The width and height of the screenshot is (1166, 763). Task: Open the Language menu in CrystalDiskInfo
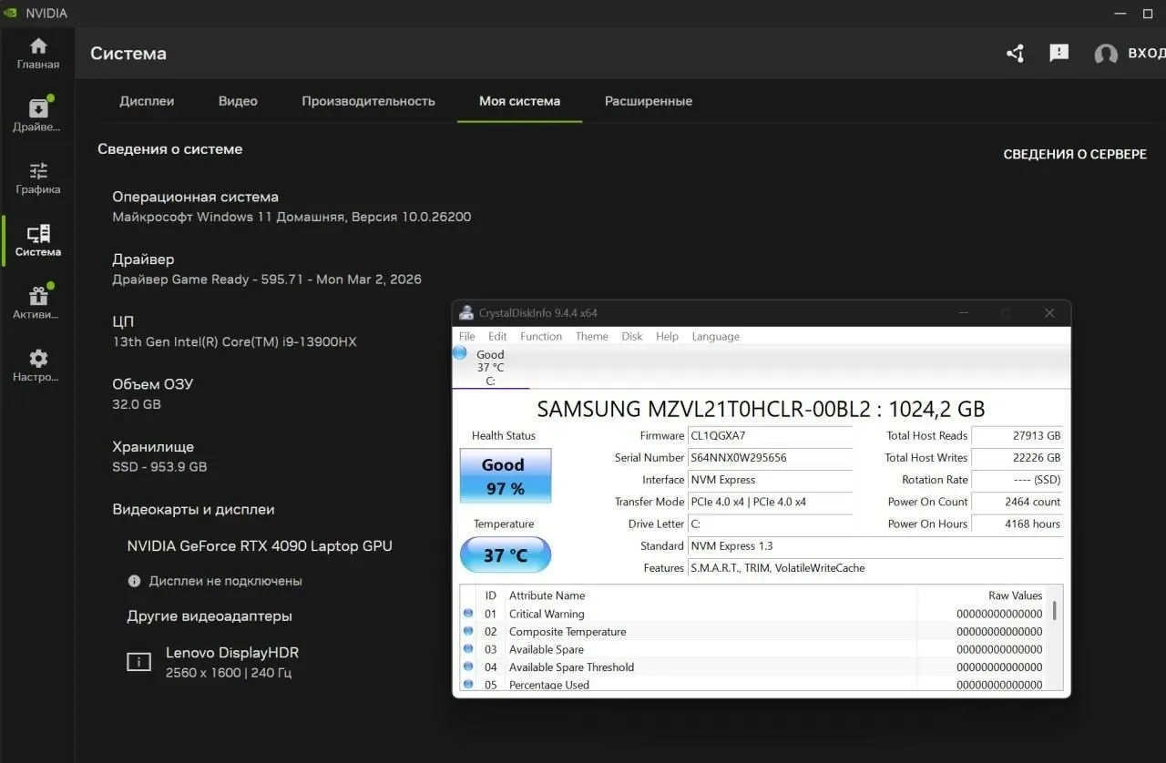[716, 336]
